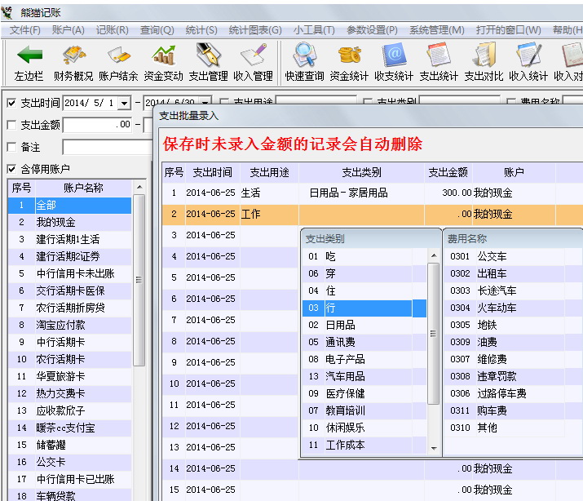Uncheck the 支出时间 checkbox
583x501 pixels.
tap(11, 103)
